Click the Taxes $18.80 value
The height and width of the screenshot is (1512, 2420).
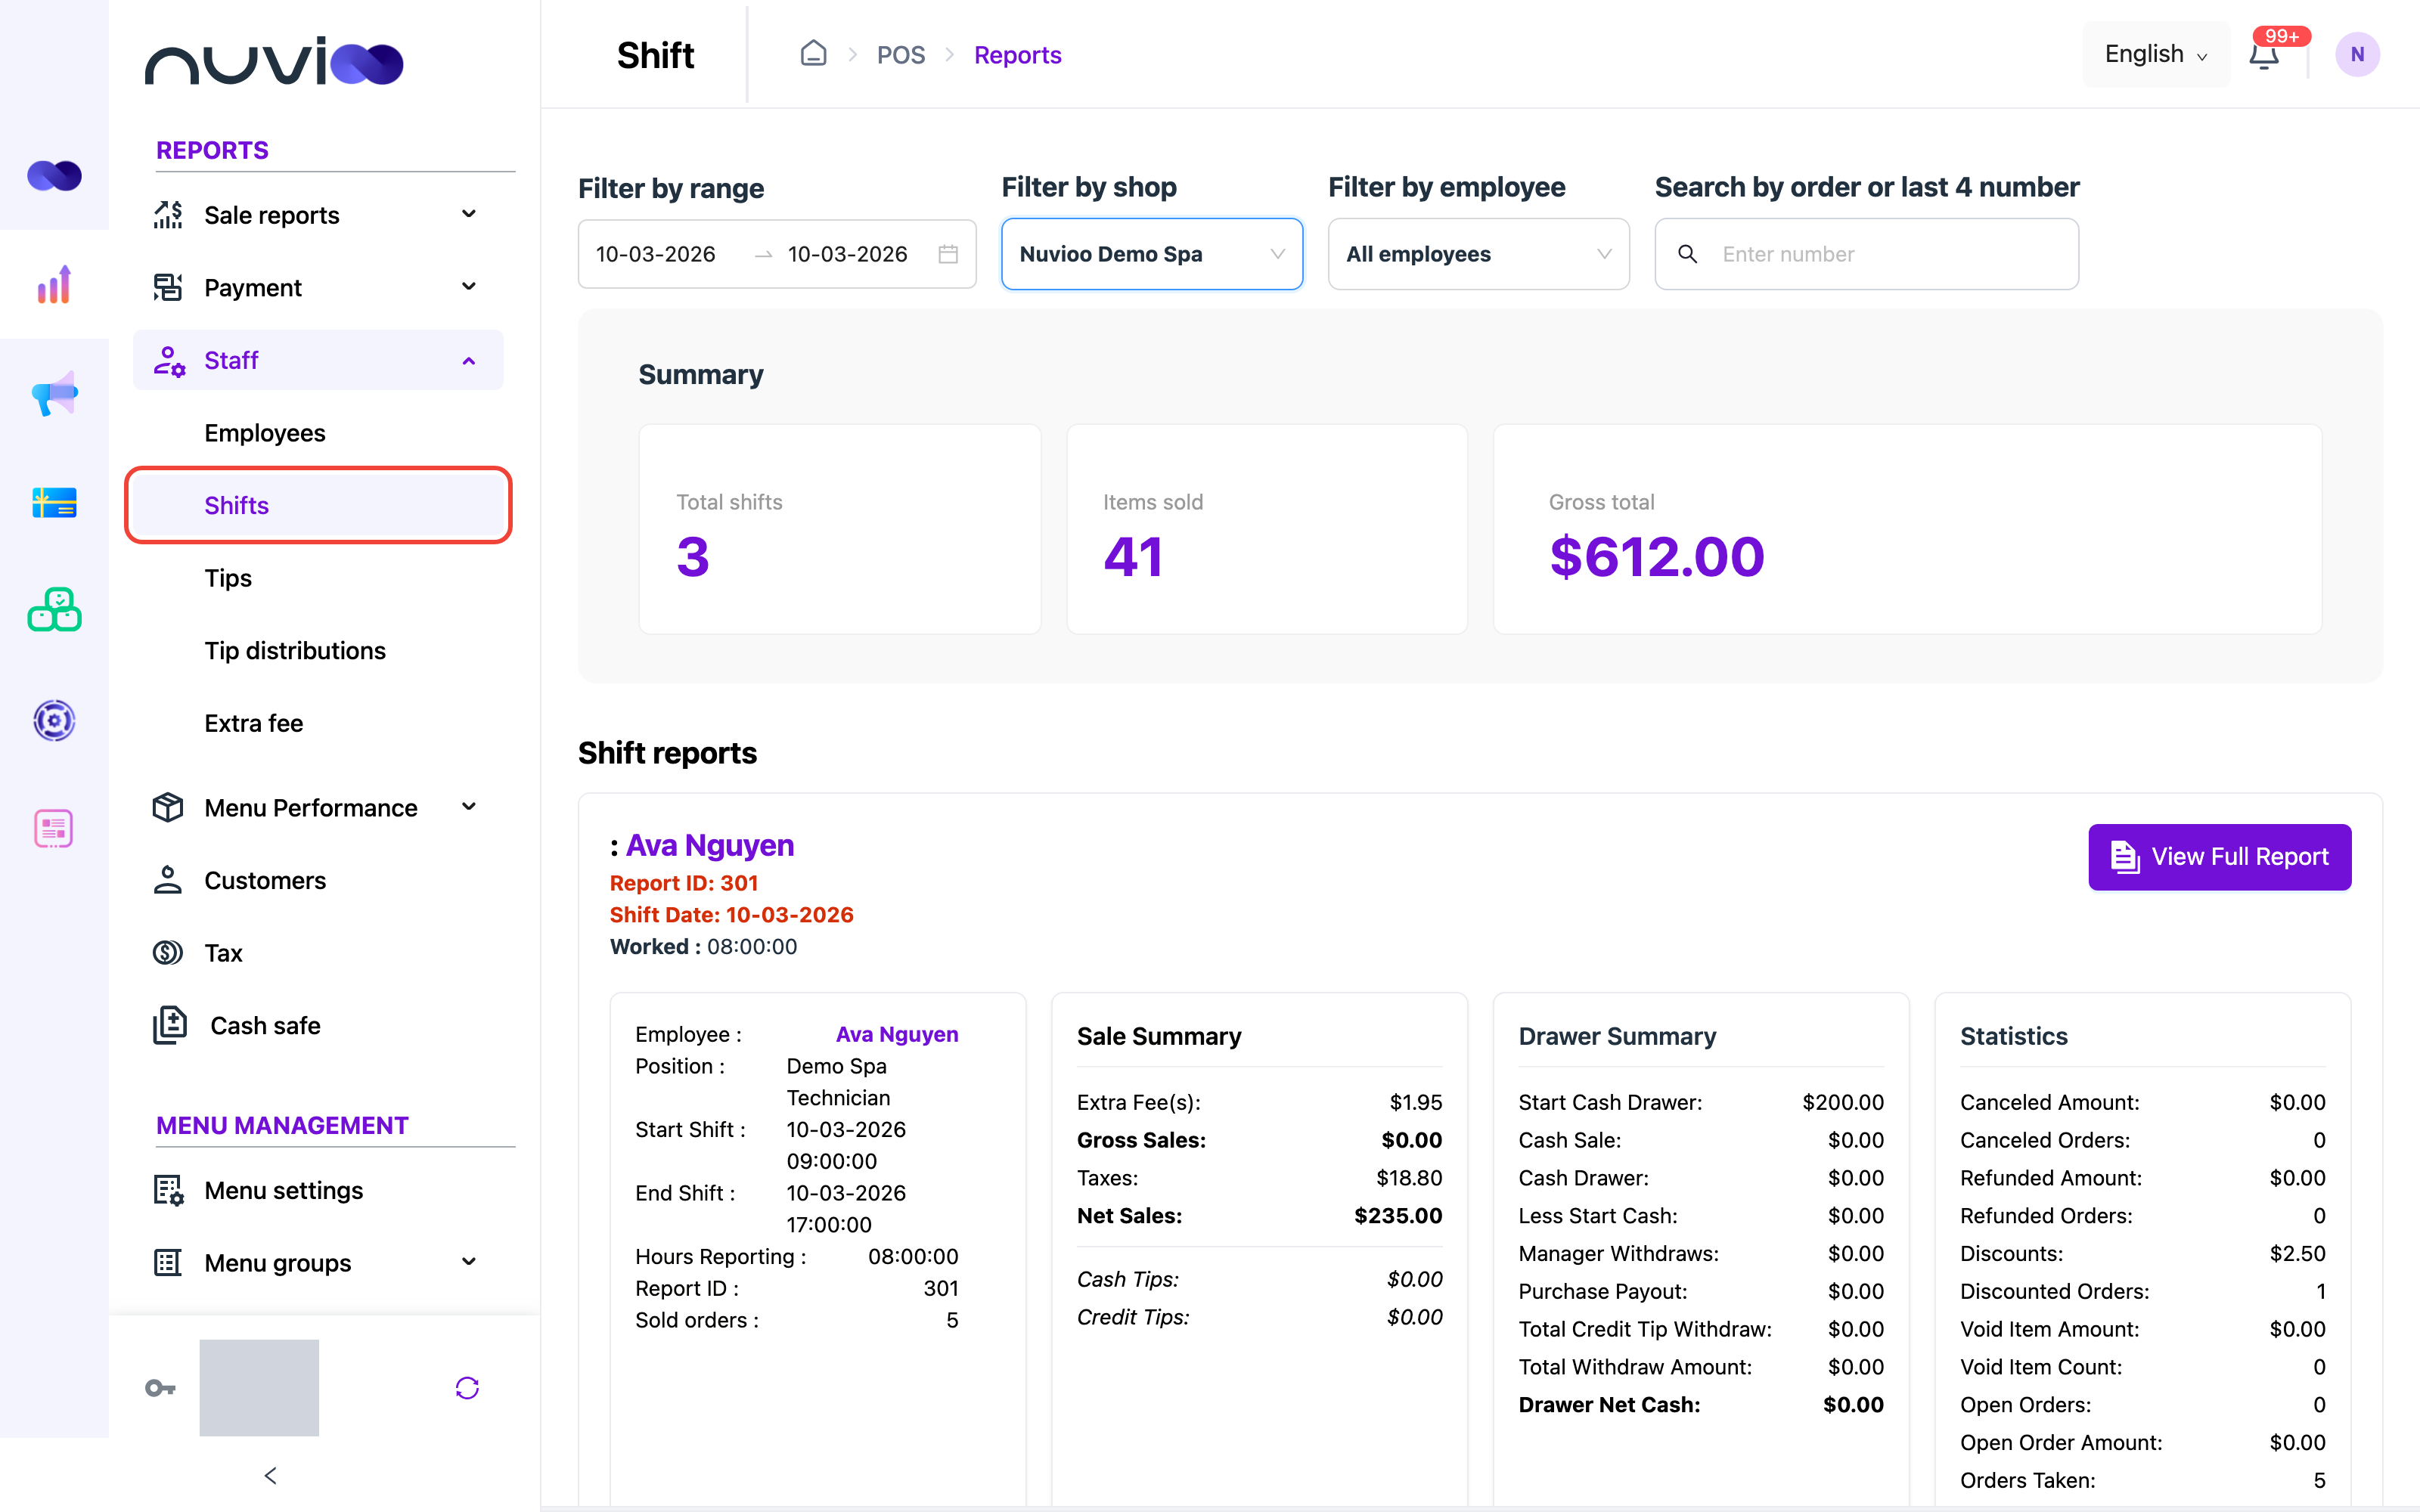(x=1409, y=1178)
